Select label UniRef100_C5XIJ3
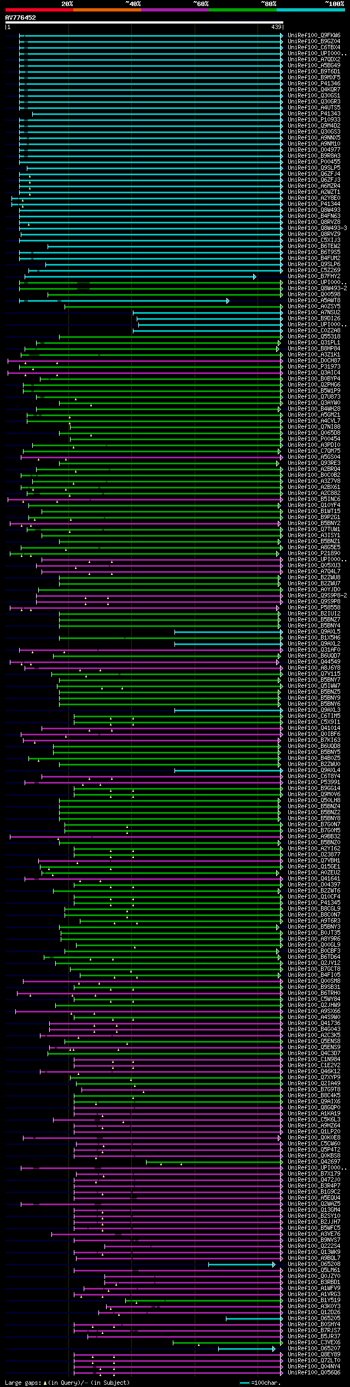Viewport: 350px width, 1387px height. point(314,240)
